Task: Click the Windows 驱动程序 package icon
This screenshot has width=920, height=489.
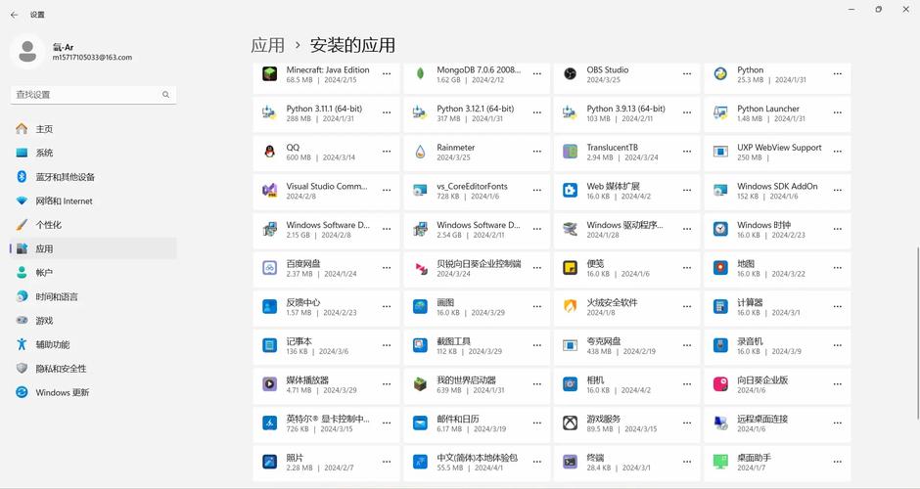Action: (x=571, y=229)
